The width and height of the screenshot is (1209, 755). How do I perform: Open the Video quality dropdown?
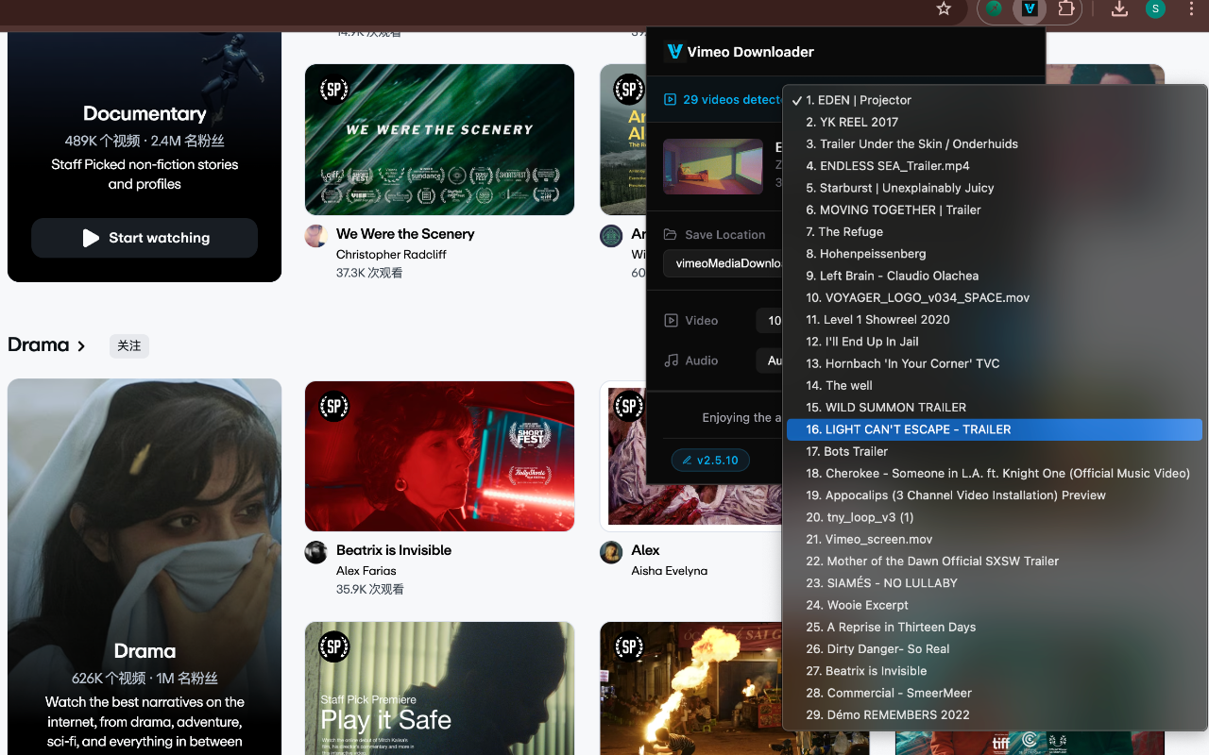click(773, 320)
